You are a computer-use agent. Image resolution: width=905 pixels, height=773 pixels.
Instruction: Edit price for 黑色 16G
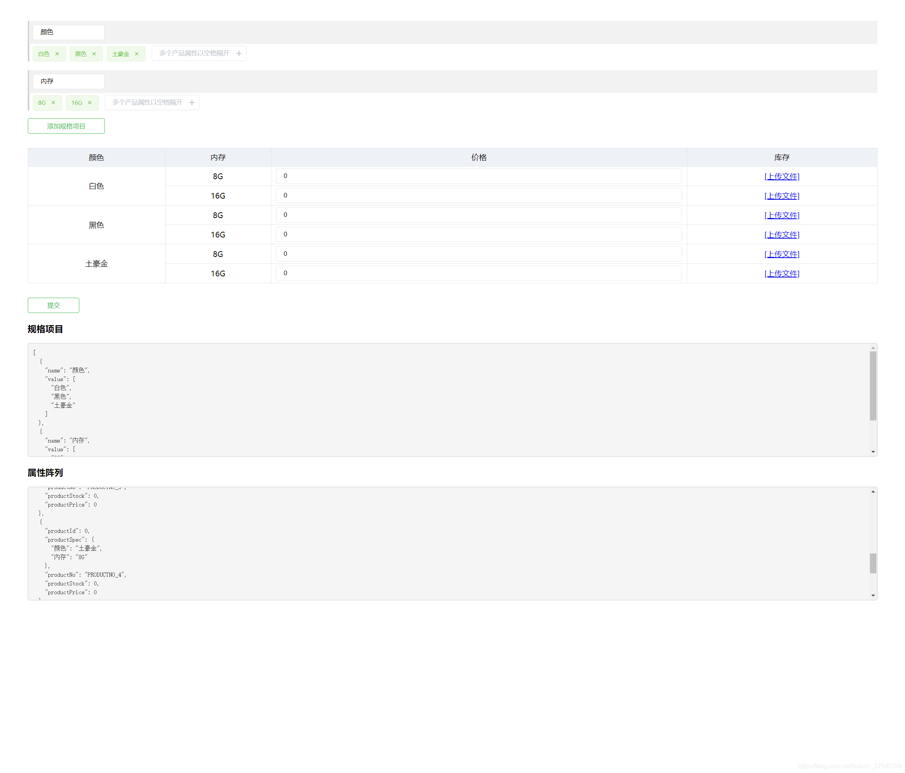(x=479, y=234)
